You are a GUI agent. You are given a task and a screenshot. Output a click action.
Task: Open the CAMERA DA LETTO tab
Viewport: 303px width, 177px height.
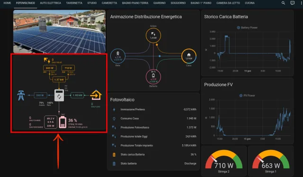[x=228, y=3]
